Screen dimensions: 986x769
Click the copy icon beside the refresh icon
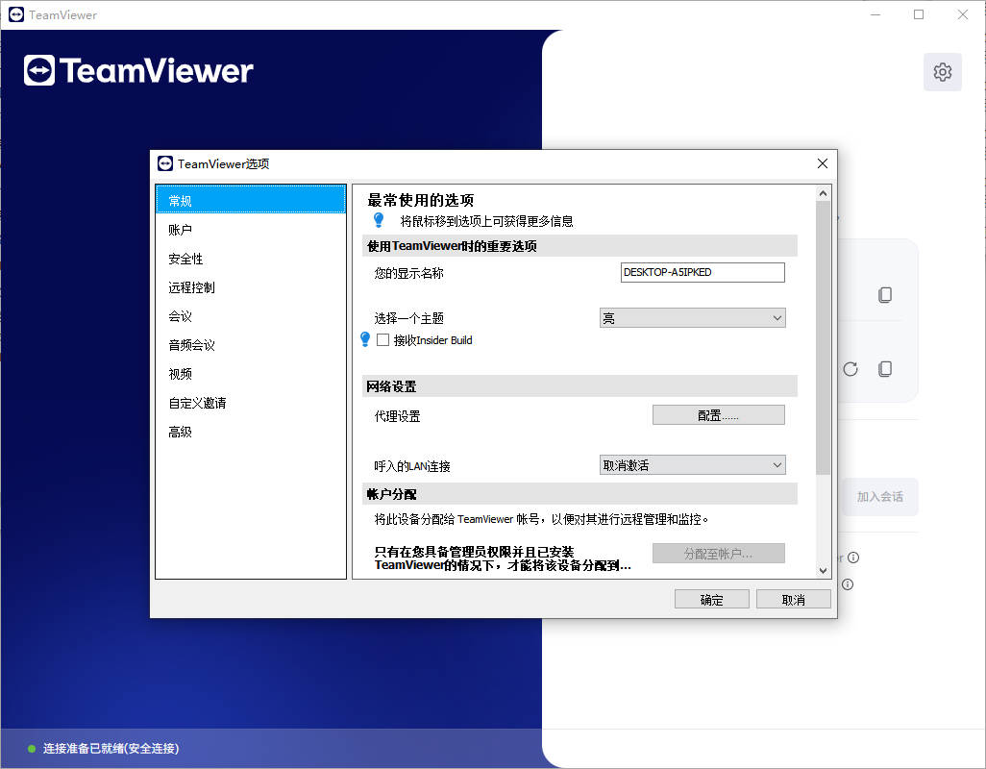[x=885, y=368]
